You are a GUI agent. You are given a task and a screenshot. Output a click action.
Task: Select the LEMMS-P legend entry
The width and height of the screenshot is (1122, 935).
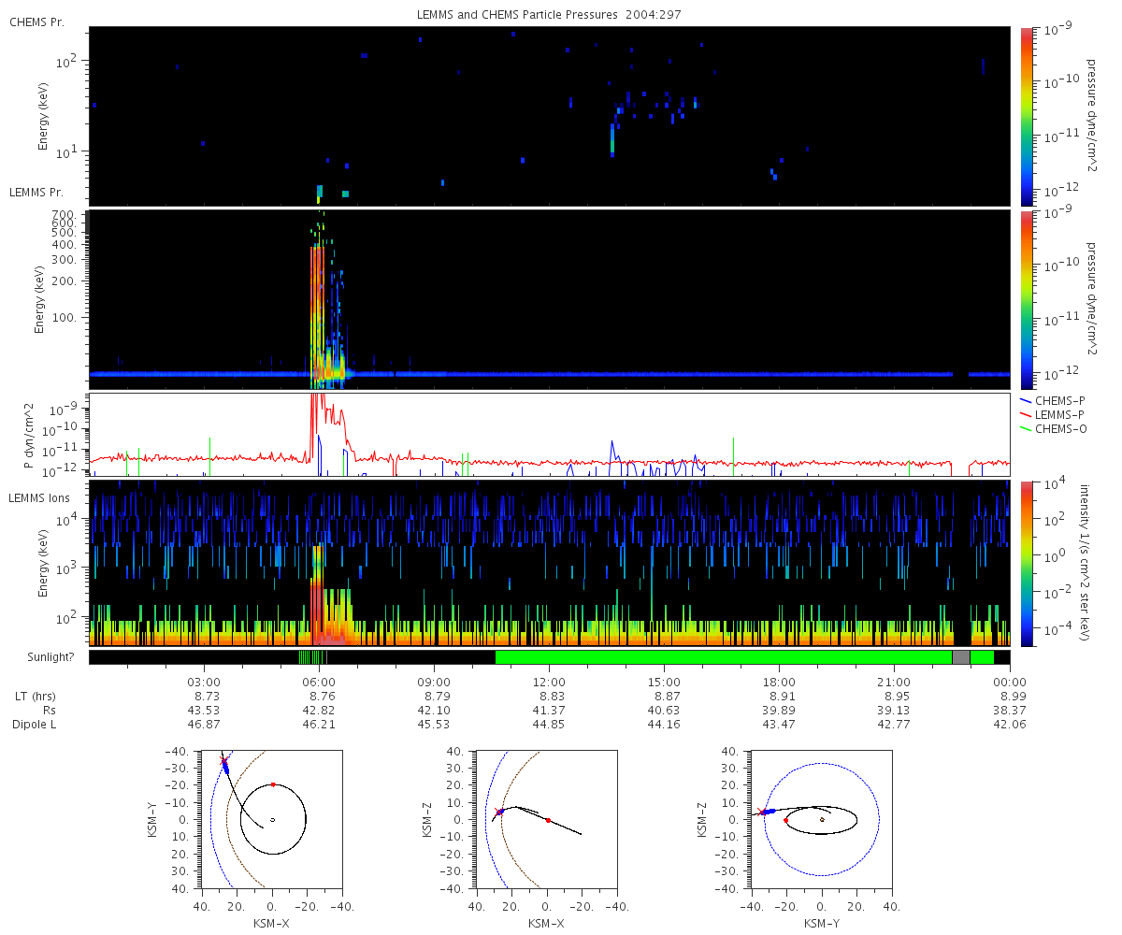[1052, 414]
